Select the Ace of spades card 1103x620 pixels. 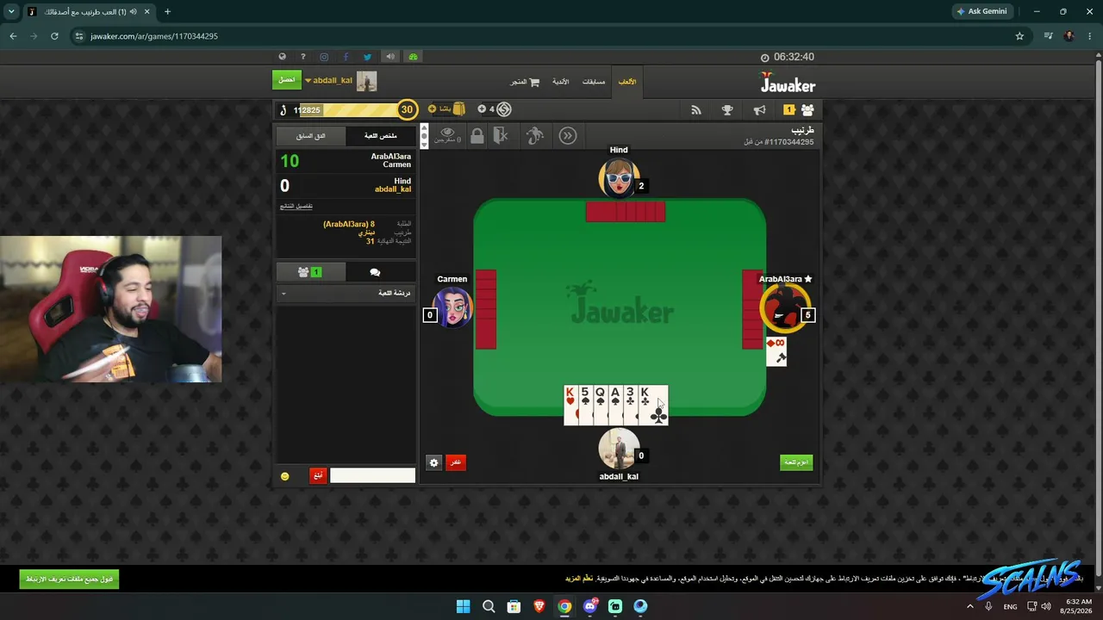[614, 406]
